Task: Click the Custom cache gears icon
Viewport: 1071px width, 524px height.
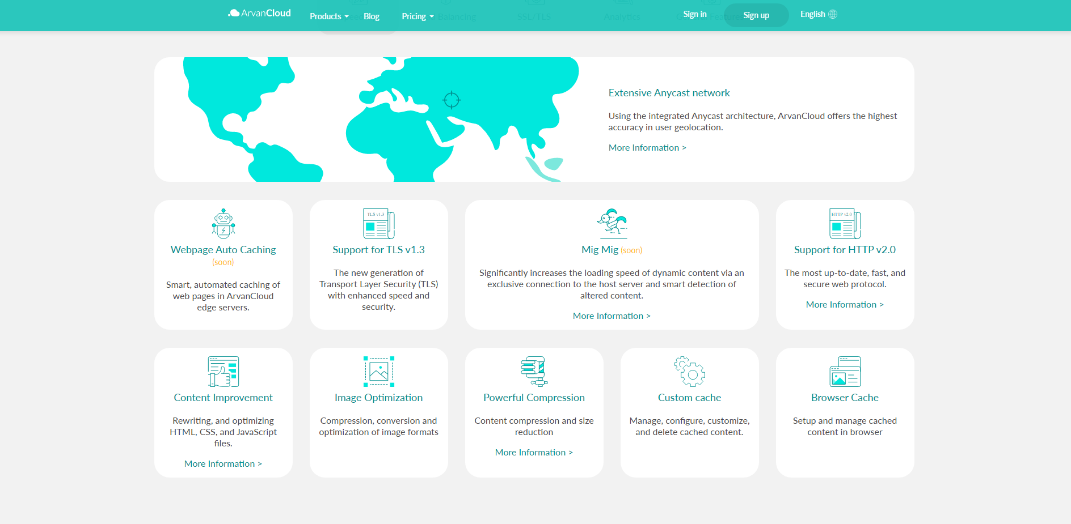Action: click(x=689, y=372)
